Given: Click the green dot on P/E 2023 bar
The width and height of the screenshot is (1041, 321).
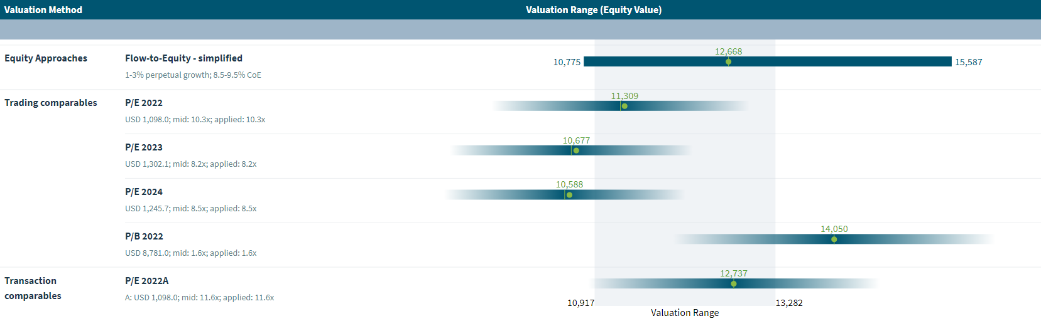Looking at the screenshot, I should pos(576,150).
